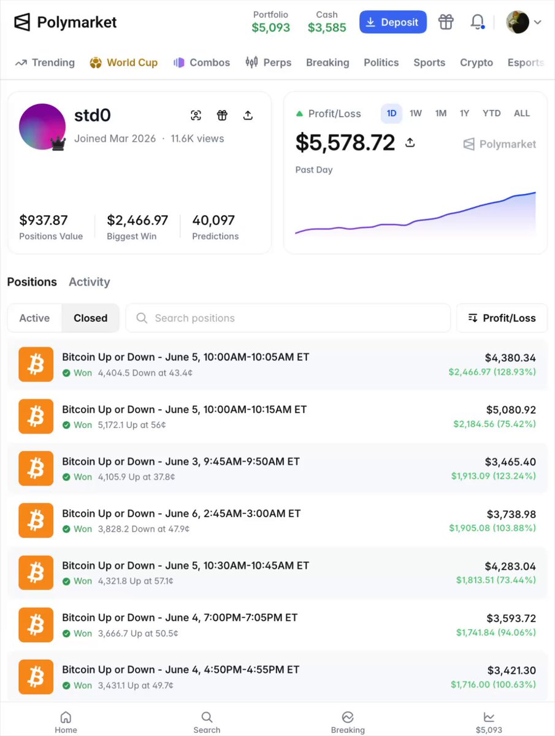Open the World Cup category

123,63
